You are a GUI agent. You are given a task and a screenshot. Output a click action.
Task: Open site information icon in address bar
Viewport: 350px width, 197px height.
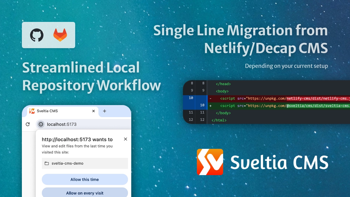point(41,124)
